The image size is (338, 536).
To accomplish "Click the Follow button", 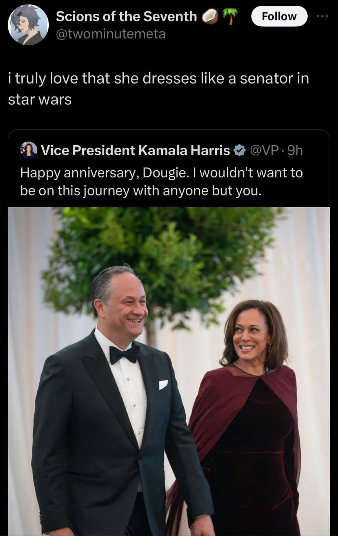I will pos(279,16).
